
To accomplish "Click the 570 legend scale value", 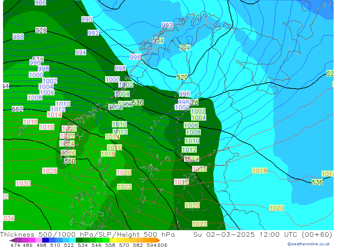I will [x=124, y=245].
